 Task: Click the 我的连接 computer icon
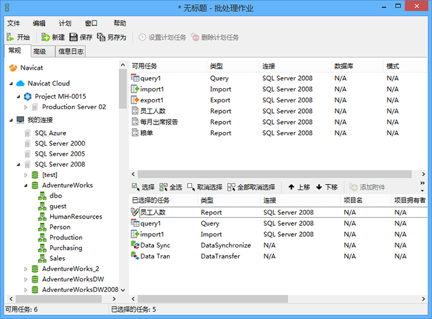click(x=20, y=120)
